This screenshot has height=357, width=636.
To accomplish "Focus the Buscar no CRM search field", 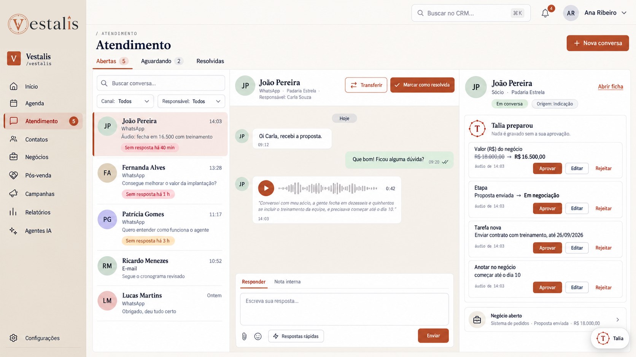I will pyautogui.click(x=471, y=13).
